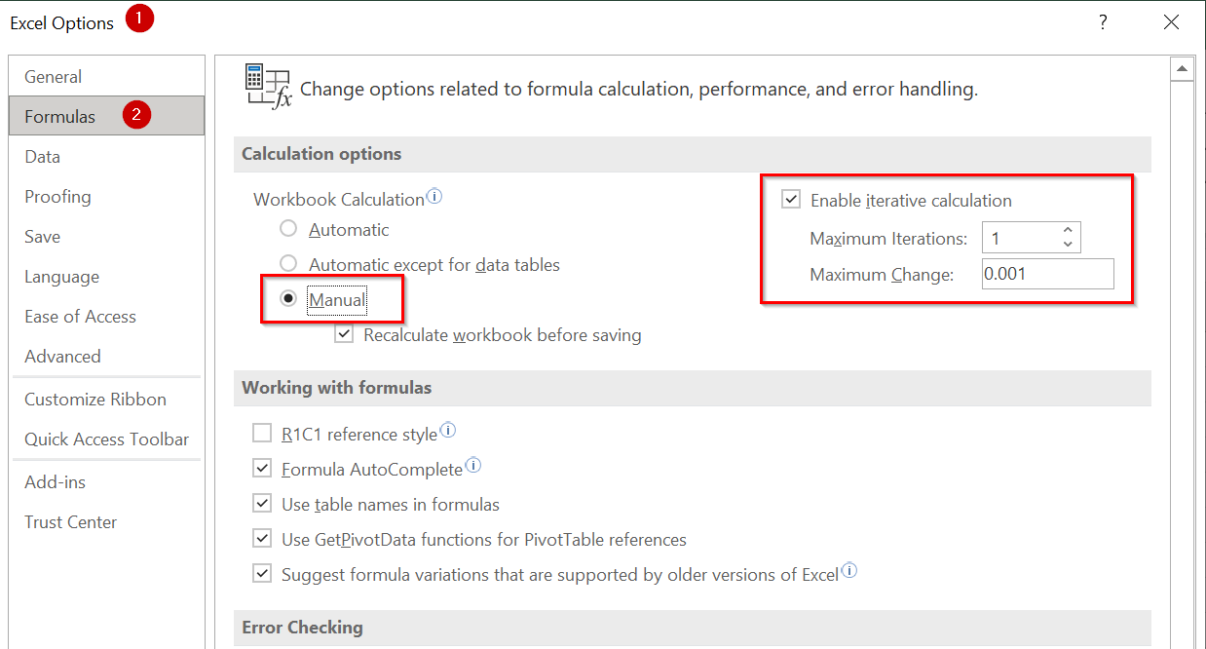Disable GetPivotData functions for PivotTable references
This screenshot has width=1206, height=649.
(x=262, y=538)
